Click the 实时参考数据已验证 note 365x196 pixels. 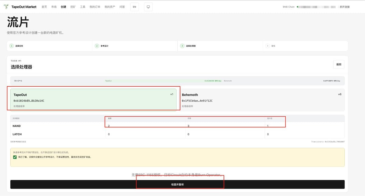pos(18,142)
